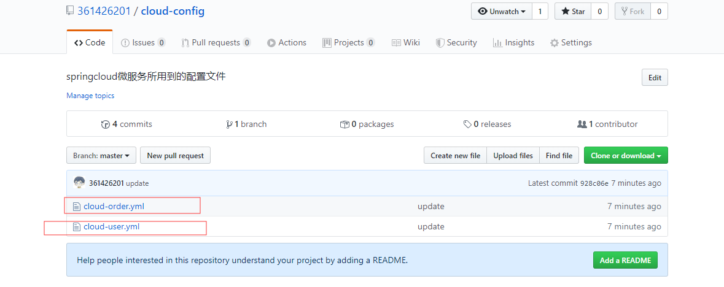Click the tag icon beside 0 releases
This screenshot has width=724, height=287.
coord(467,124)
